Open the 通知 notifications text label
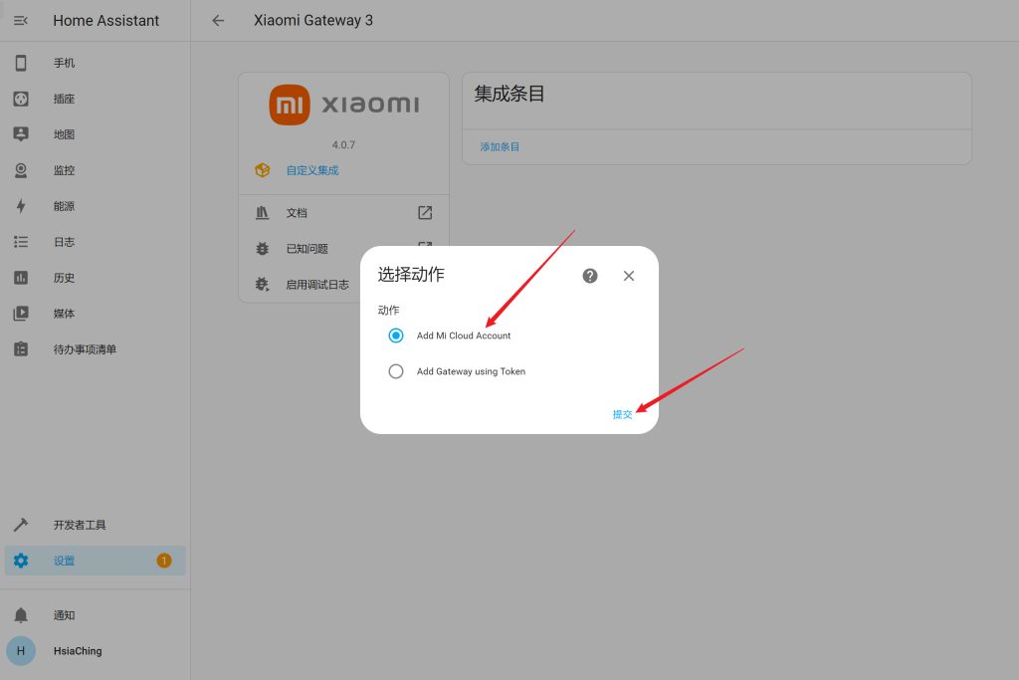This screenshot has width=1019, height=680. [x=64, y=615]
